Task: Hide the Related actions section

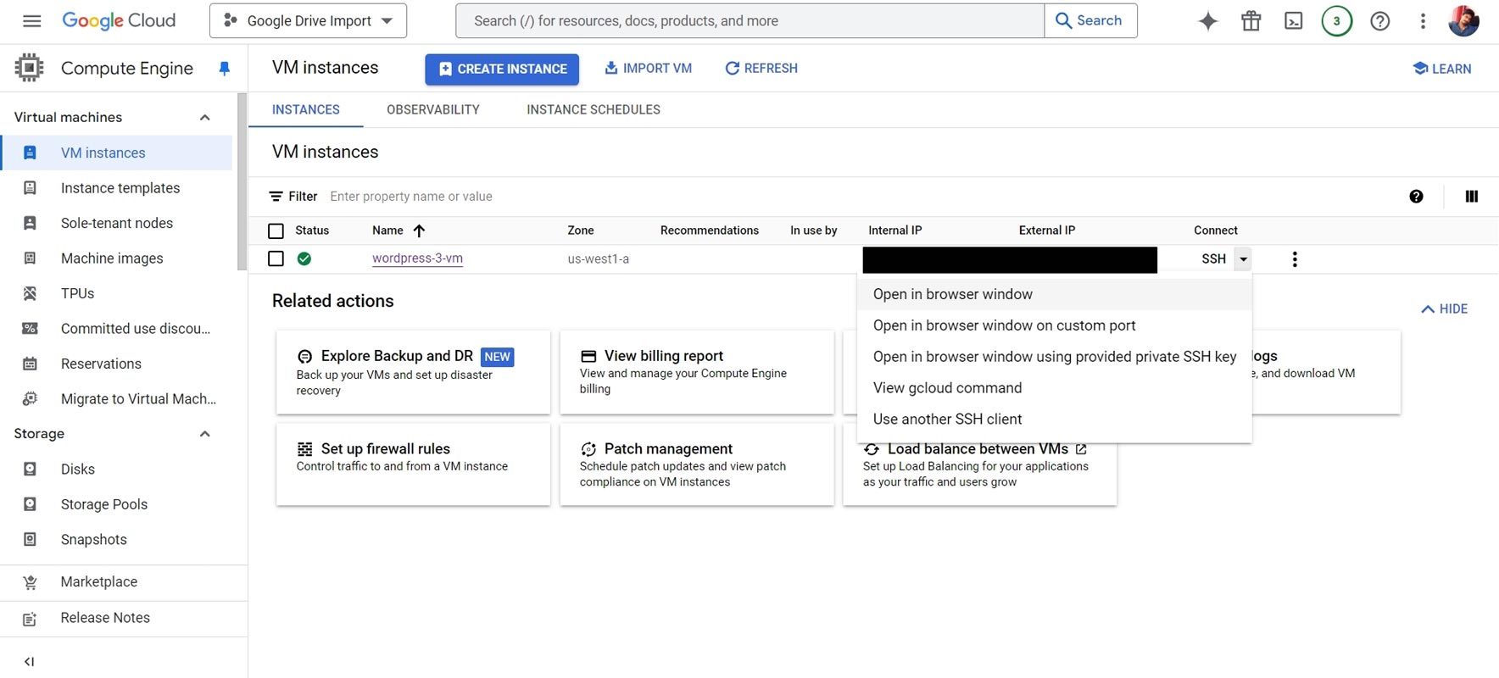Action: click(x=1444, y=309)
